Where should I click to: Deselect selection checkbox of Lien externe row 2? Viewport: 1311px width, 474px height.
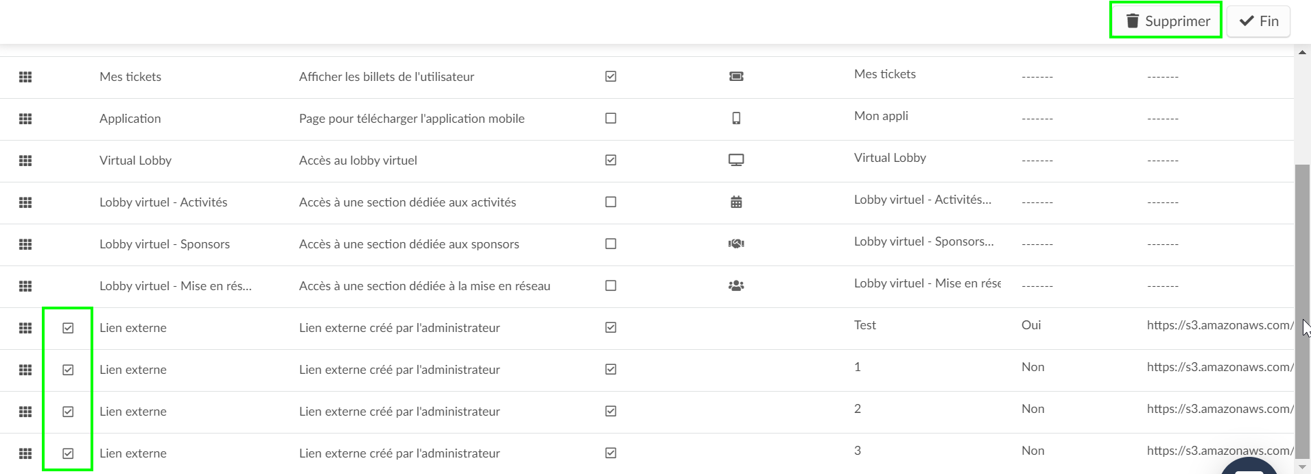click(68, 412)
